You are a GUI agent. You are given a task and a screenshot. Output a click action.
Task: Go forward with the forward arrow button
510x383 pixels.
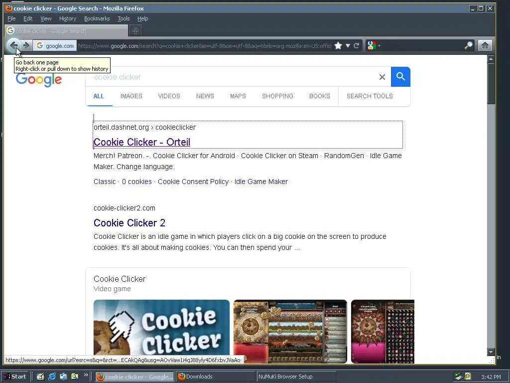tap(27, 45)
